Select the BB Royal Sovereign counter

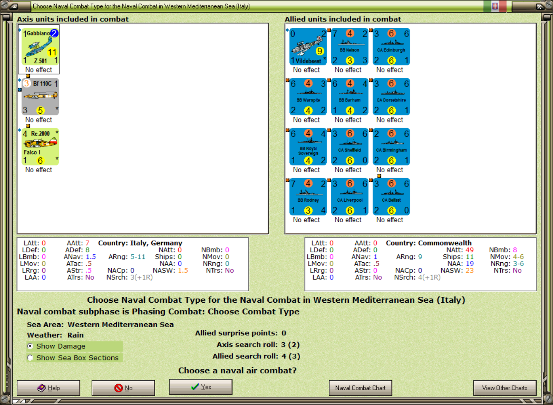coord(308,147)
